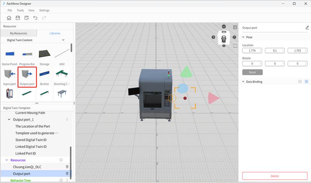This screenshot has height=183, width=311.
Task: Open Behavior Tree more options menu
Action: pyautogui.click(x=67, y=180)
